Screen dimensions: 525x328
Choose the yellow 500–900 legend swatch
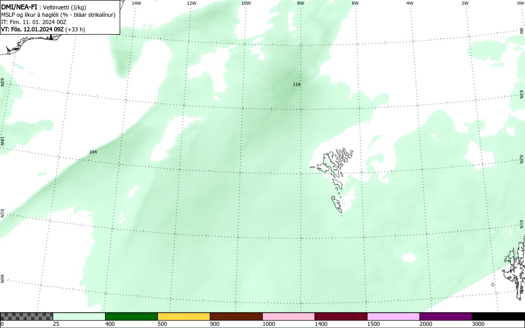click(x=184, y=316)
